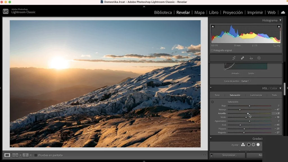Switch to the Mapa module
The width and height of the screenshot is (288, 162).
(x=199, y=12)
